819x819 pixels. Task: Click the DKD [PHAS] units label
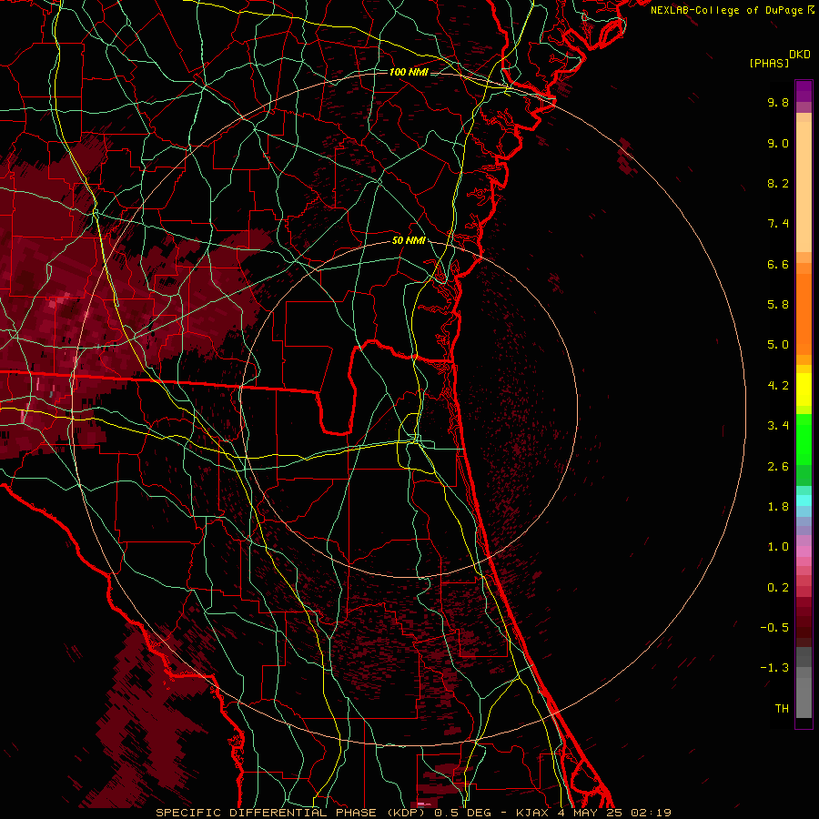click(x=779, y=59)
